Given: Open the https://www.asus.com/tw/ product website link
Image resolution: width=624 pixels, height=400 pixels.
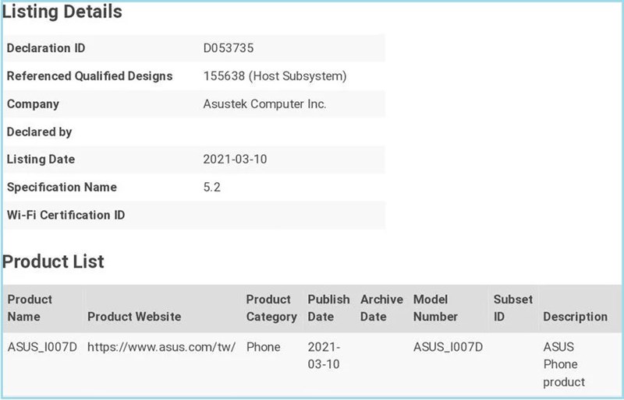Looking at the screenshot, I should tap(161, 346).
